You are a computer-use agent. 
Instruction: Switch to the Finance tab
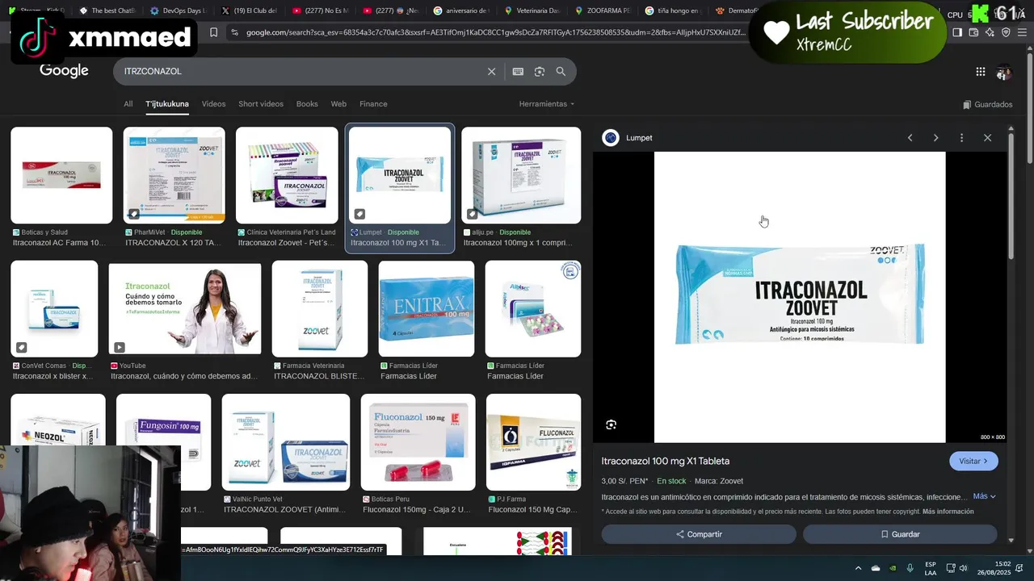373,104
